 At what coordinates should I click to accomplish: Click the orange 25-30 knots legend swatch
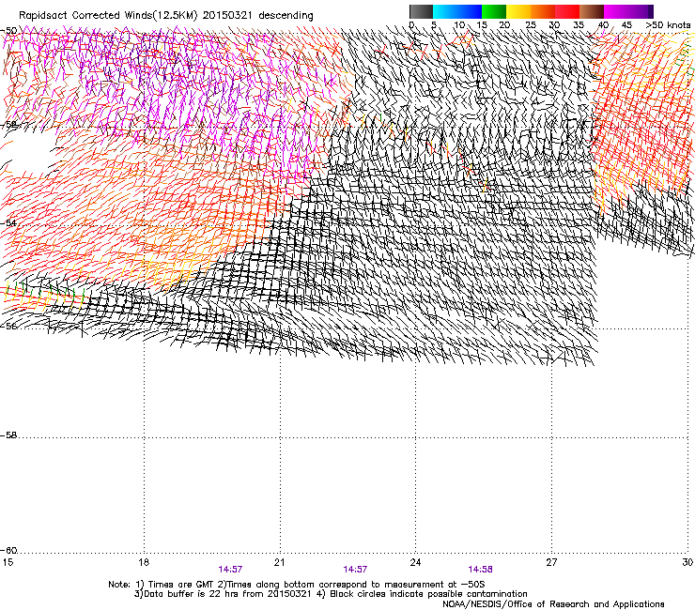tap(543, 11)
